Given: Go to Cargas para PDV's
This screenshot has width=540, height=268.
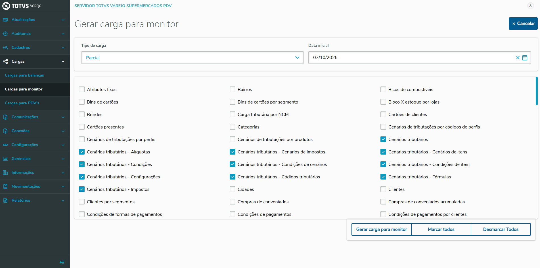Looking at the screenshot, I should click(22, 103).
